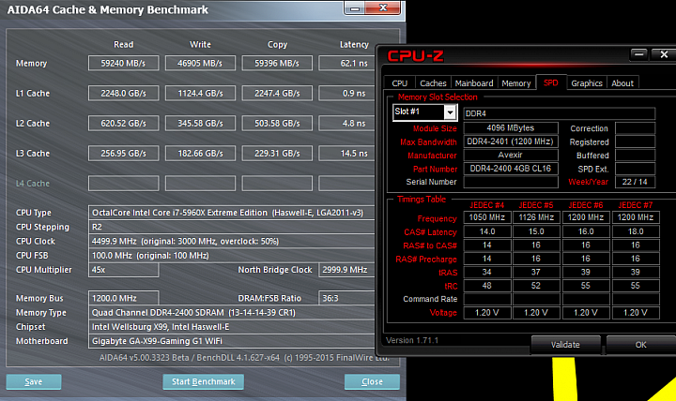
Task: Click the Save button in AIDA64
Action: pyautogui.click(x=34, y=381)
